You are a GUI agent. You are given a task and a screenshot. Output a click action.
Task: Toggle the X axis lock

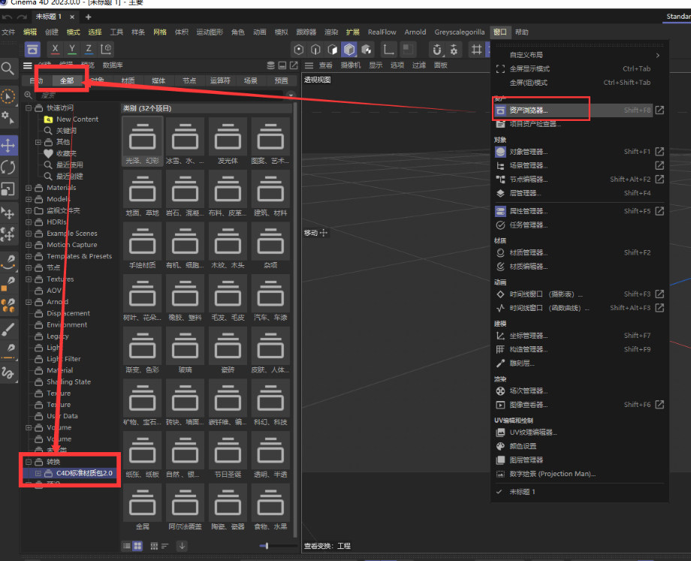pyautogui.click(x=55, y=49)
